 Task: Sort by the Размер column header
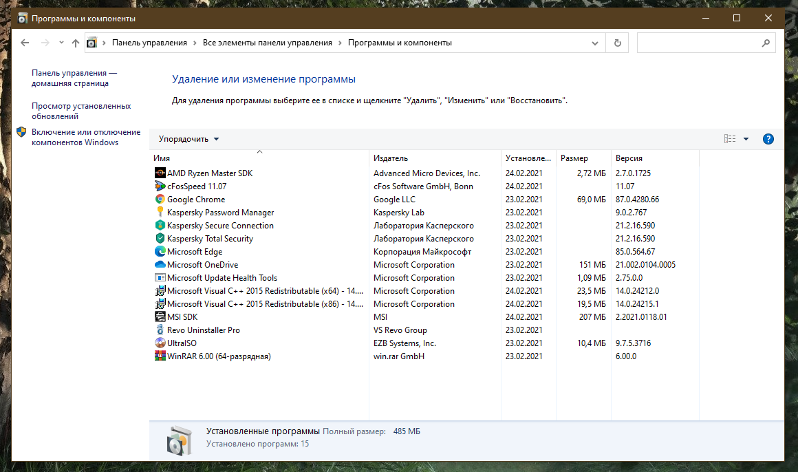[x=584, y=158]
